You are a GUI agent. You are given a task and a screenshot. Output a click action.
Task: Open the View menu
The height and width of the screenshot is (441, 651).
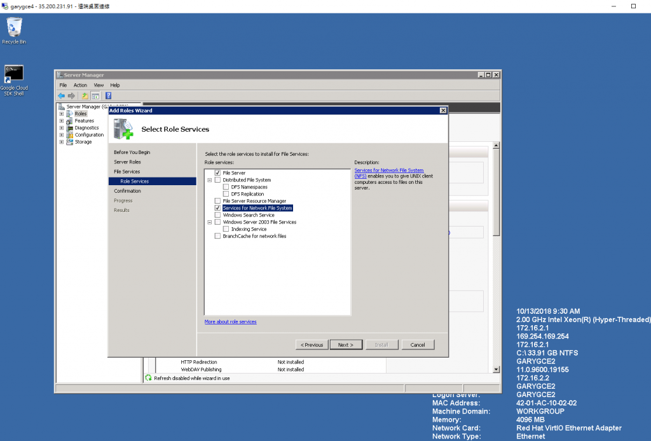(99, 85)
